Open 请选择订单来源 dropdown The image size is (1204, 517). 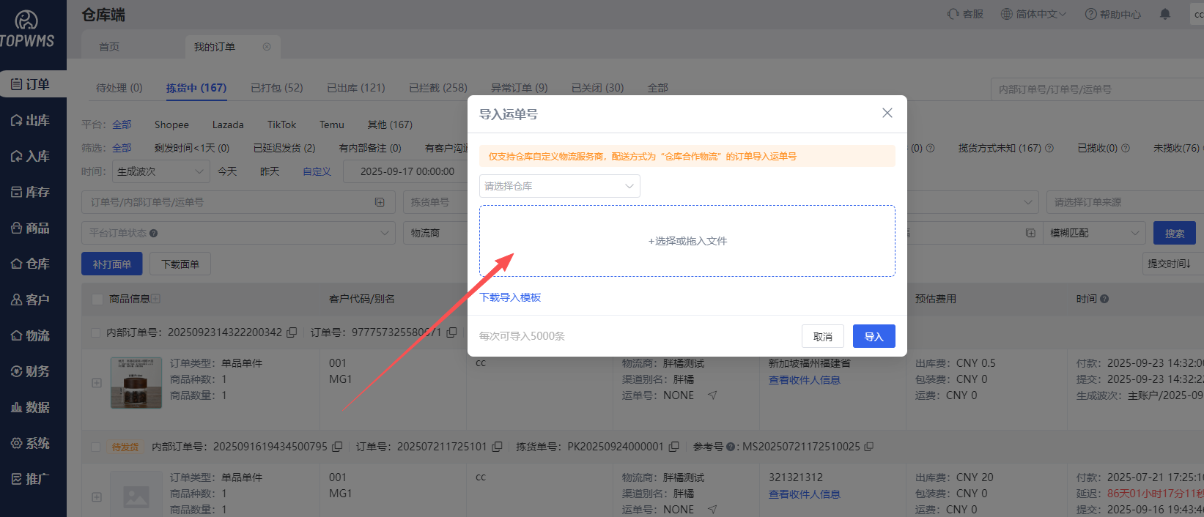tap(1125, 202)
